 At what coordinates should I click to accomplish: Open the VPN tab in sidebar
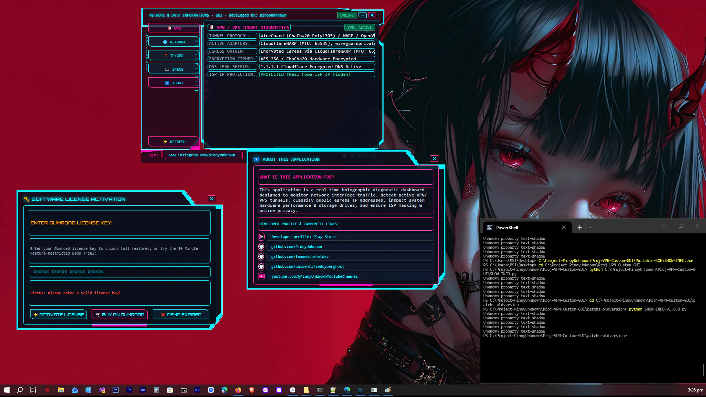(174, 28)
